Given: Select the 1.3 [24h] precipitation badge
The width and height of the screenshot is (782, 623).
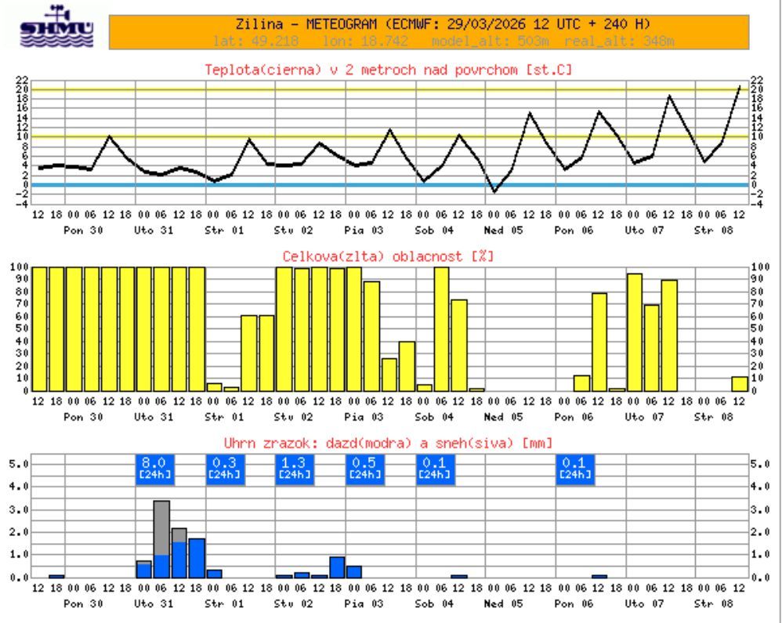Looking at the screenshot, I should pyautogui.click(x=295, y=468).
